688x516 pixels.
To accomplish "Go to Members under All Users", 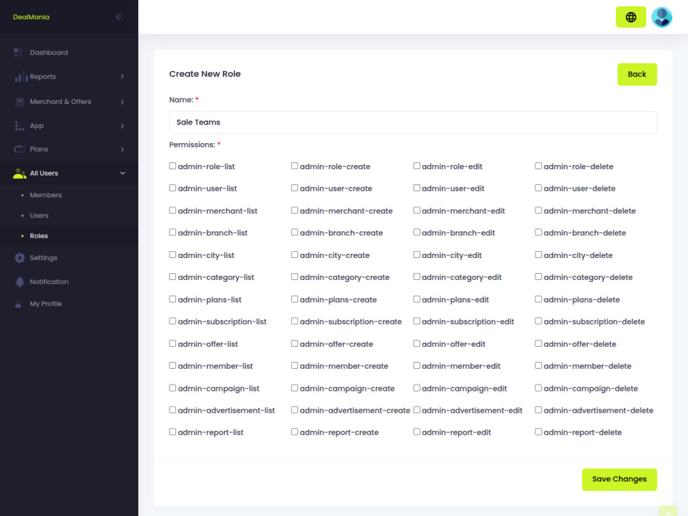I will click(x=45, y=195).
